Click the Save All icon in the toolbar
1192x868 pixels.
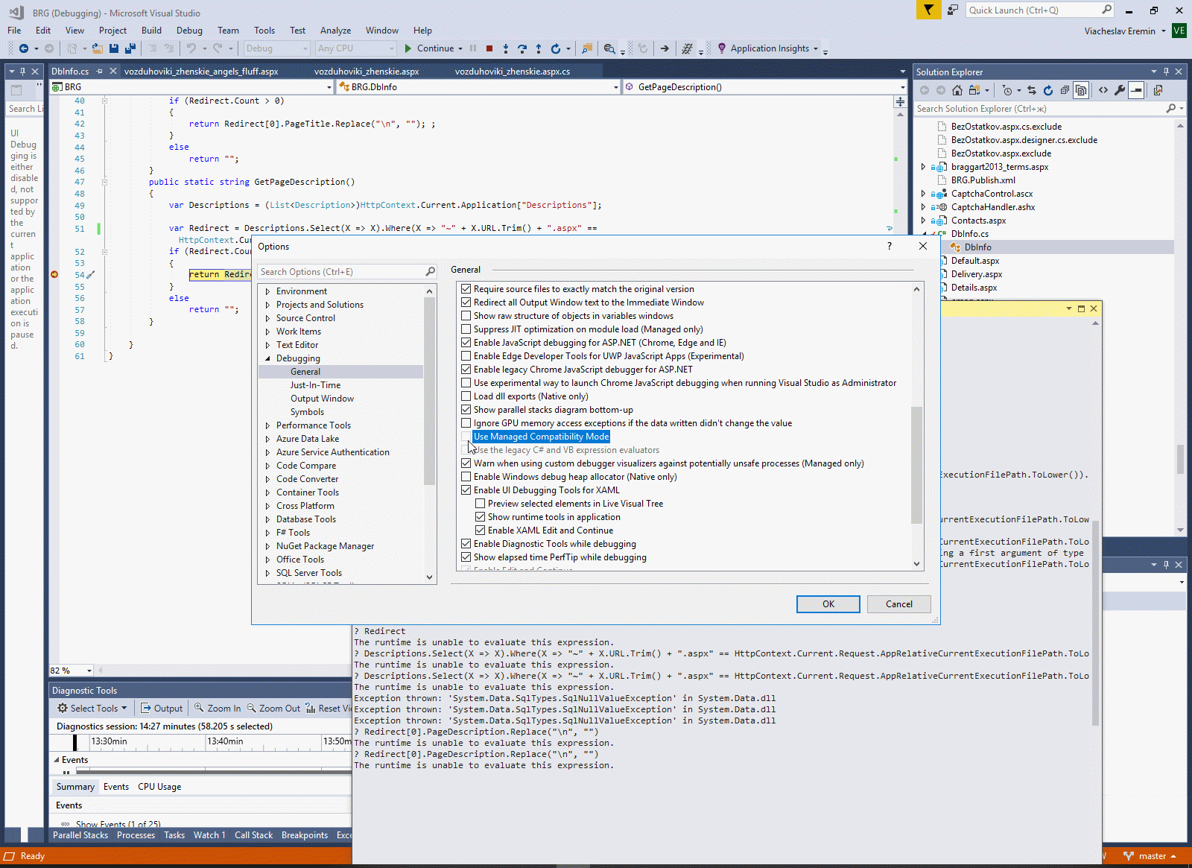130,48
